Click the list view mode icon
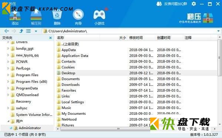This screenshot has width=222, height=138. [x=28, y=31]
